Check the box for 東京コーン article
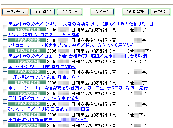 [5, 91]
